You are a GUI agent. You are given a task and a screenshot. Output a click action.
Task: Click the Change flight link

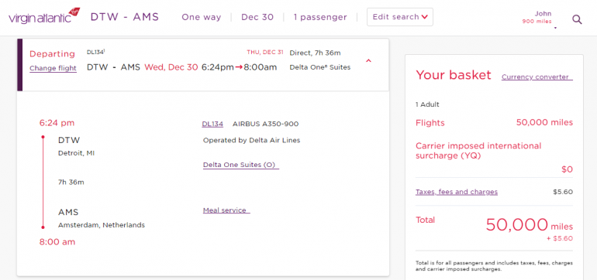tap(53, 68)
